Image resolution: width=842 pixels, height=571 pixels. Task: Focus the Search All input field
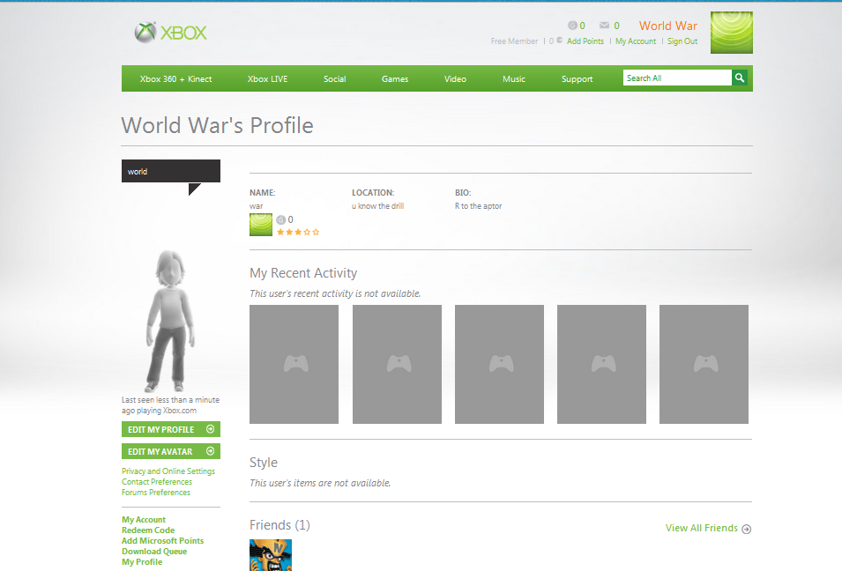point(677,78)
